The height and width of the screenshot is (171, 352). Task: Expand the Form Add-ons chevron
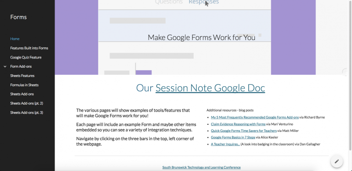(5, 67)
